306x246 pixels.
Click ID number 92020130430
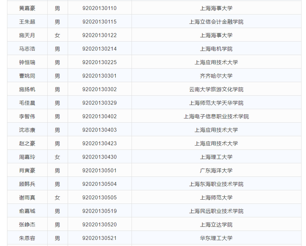tap(99, 157)
